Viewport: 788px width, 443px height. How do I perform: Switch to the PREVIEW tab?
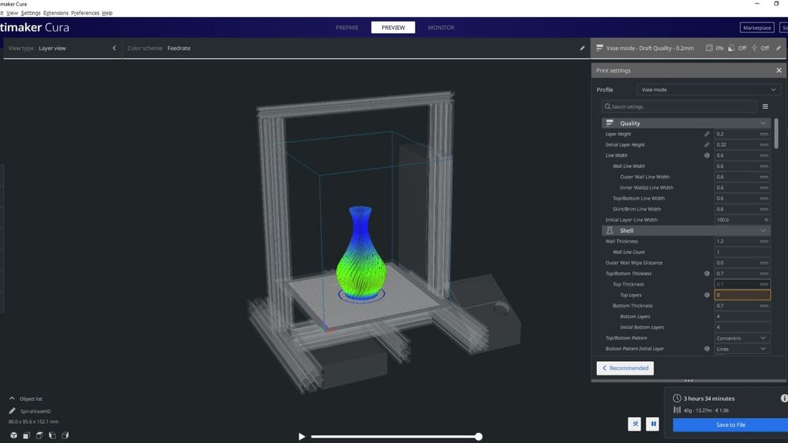click(x=393, y=28)
